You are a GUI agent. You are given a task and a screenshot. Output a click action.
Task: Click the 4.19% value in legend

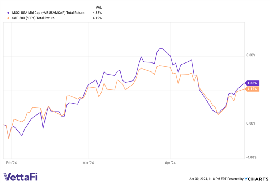tap(97, 18)
